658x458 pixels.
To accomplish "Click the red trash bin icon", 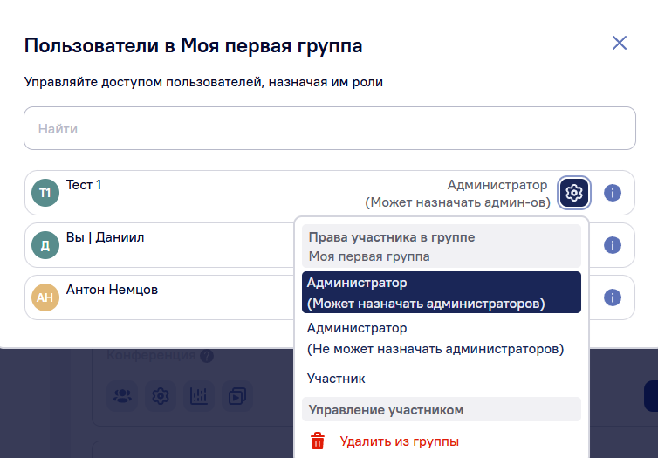I will tap(318, 441).
